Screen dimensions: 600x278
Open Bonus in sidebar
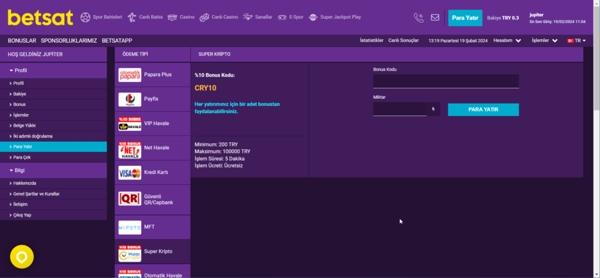(53, 104)
